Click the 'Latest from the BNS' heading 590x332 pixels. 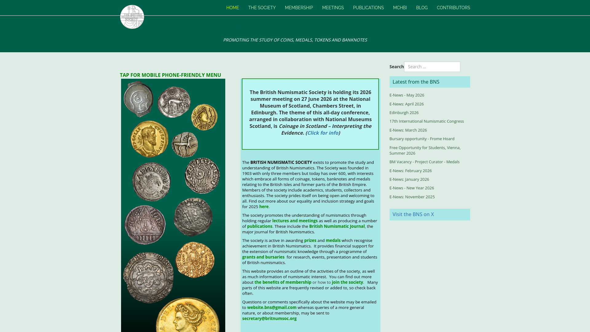click(416, 82)
